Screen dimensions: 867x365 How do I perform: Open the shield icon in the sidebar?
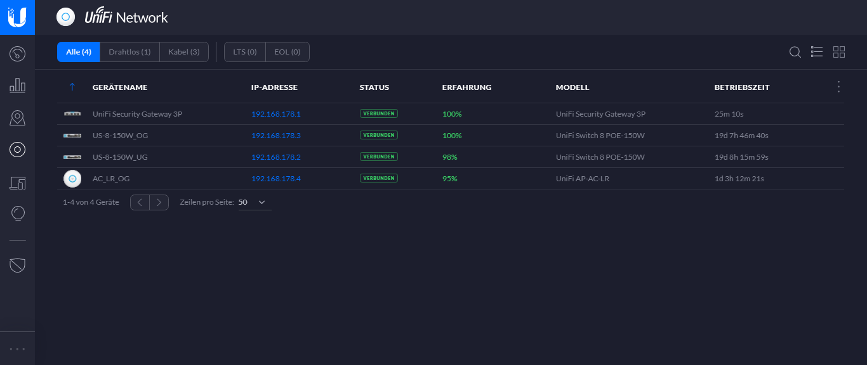[17, 266]
